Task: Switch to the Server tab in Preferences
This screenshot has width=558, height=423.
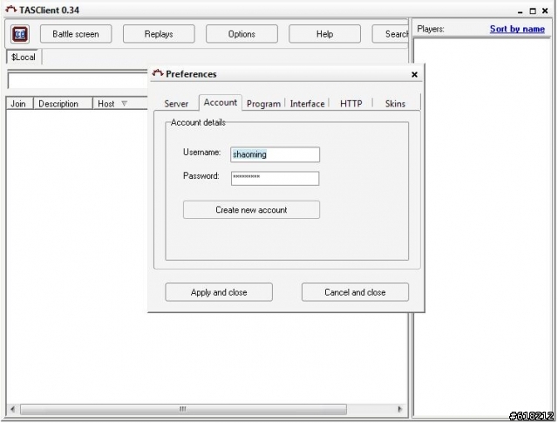Action: (176, 104)
